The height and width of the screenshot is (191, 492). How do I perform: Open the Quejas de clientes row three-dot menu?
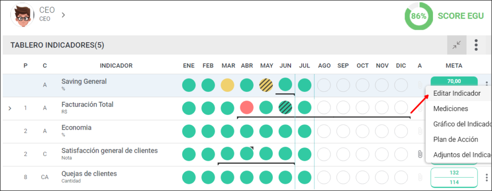click(x=486, y=178)
